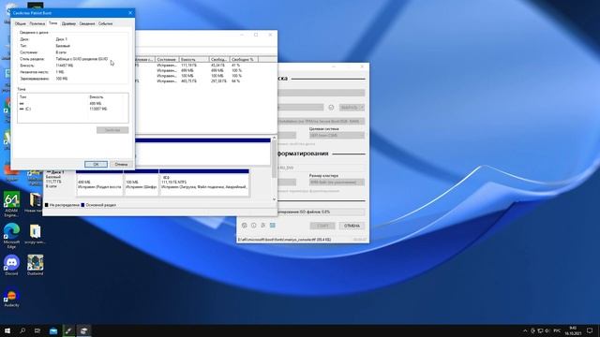Switch to the Драйвер tab
The height and width of the screenshot is (337, 600).
(x=68, y=23)
